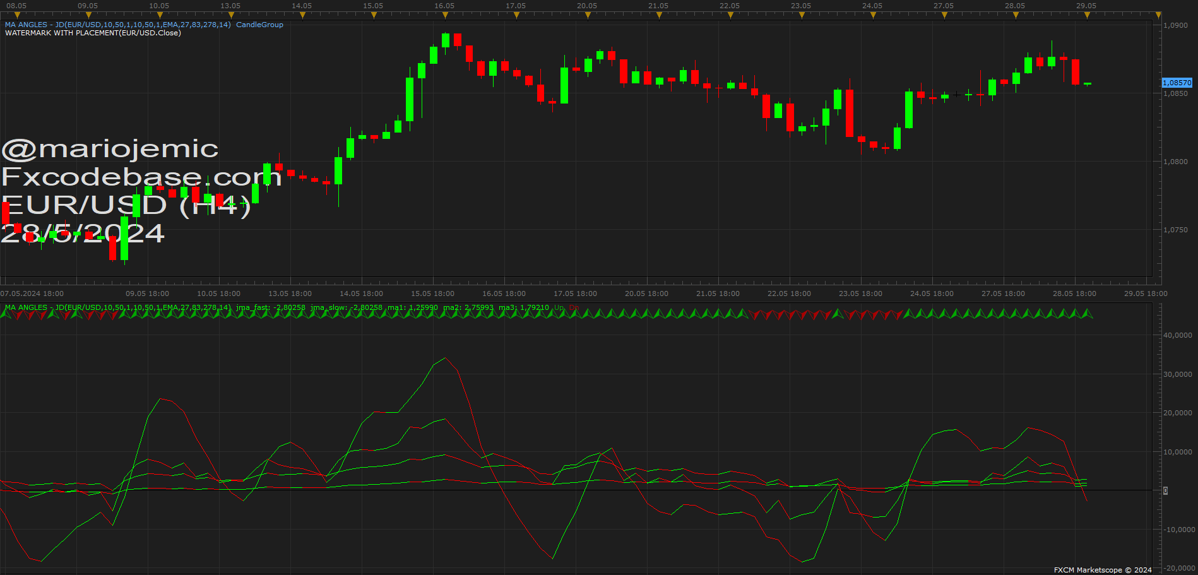This screenshot has width=1198, height=575.
Task: Click the ma3: 1,79210 label
Action: [524, 307]
